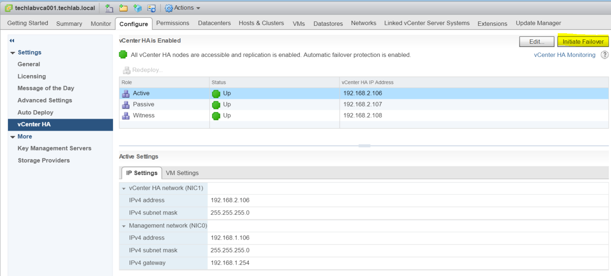Open the Update Manager tab
The width and height of the screenshot is (611, 276).
(x=538, y=23)
